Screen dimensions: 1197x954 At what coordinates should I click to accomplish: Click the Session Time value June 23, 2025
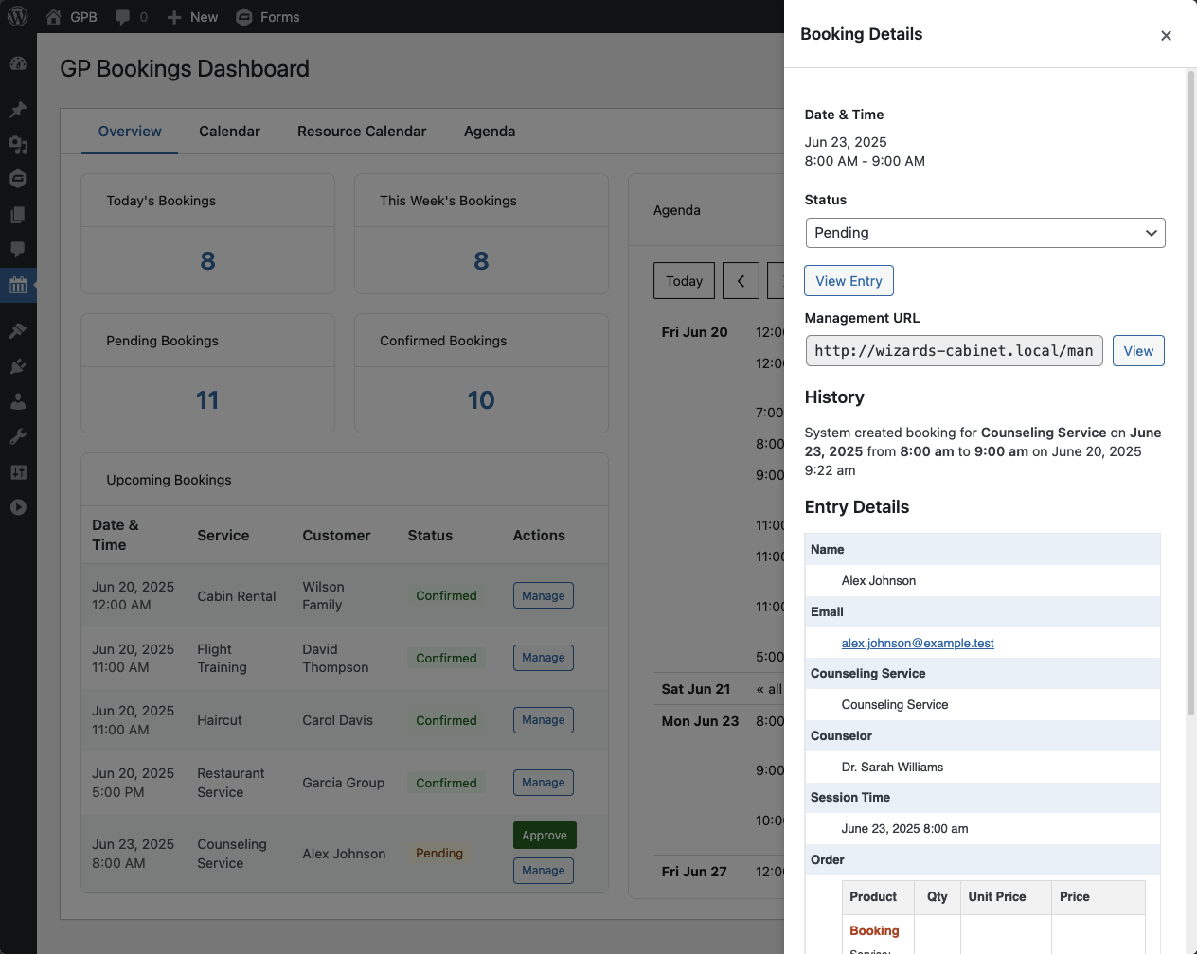(x=904, y=829)
